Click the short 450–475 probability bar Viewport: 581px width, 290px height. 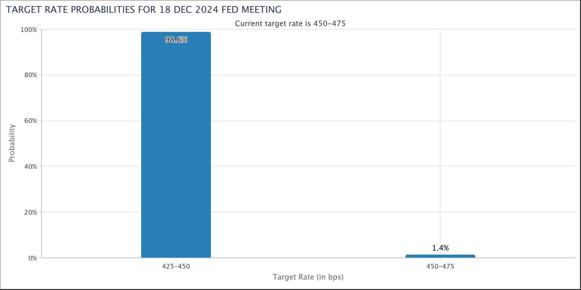[x=440, y=256]
